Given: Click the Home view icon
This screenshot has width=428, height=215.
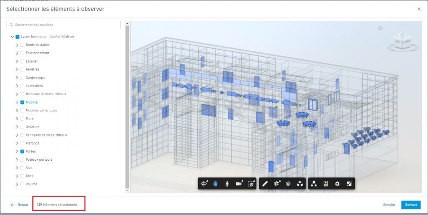Looking at the screenshot, I should tap(380, 28).
